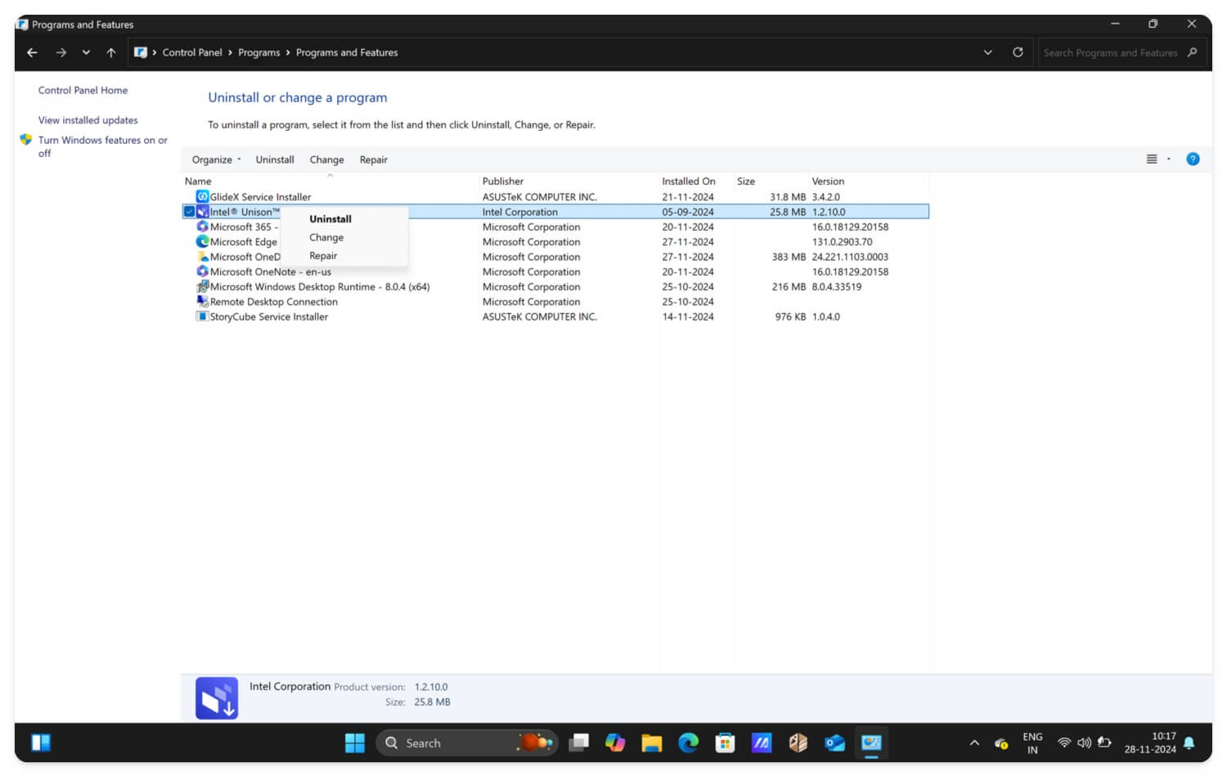Click the Refresh icon in the address bar

tap(1018, 52)
